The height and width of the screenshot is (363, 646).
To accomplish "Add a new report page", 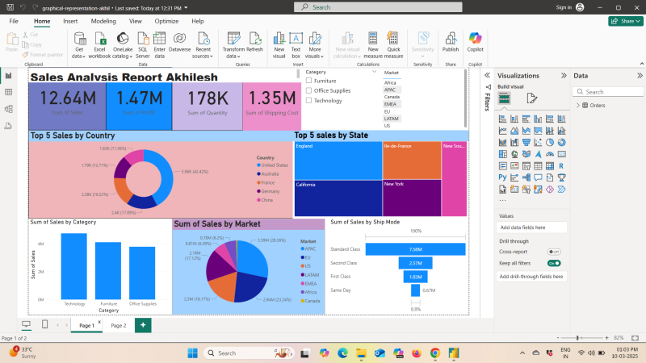I will (x=143, y=325).
